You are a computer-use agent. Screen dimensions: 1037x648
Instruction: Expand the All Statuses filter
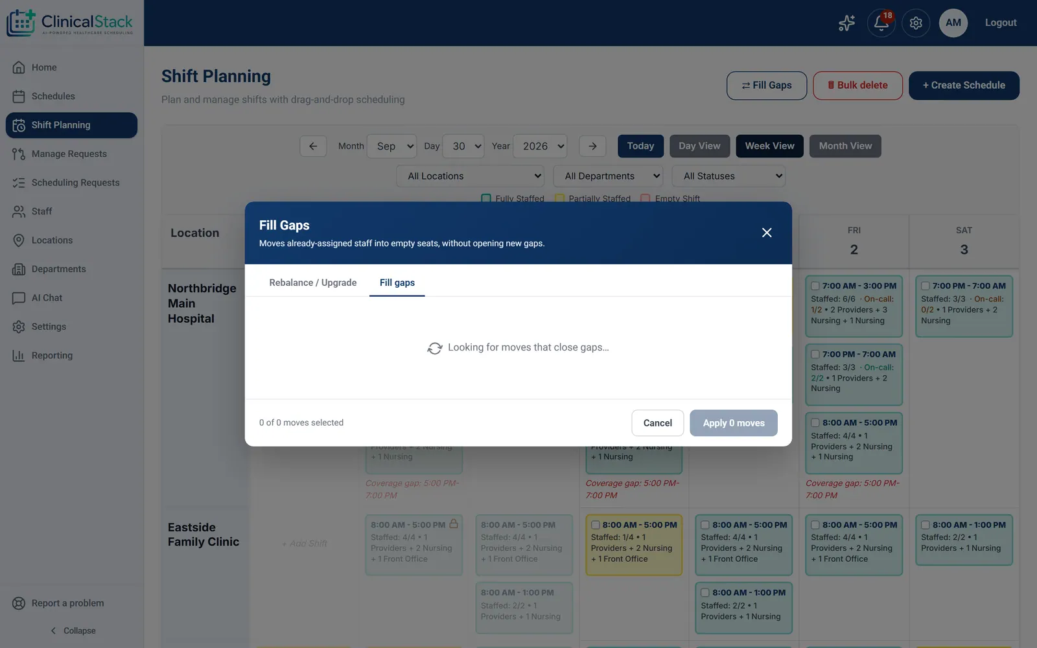coord(728,176)
